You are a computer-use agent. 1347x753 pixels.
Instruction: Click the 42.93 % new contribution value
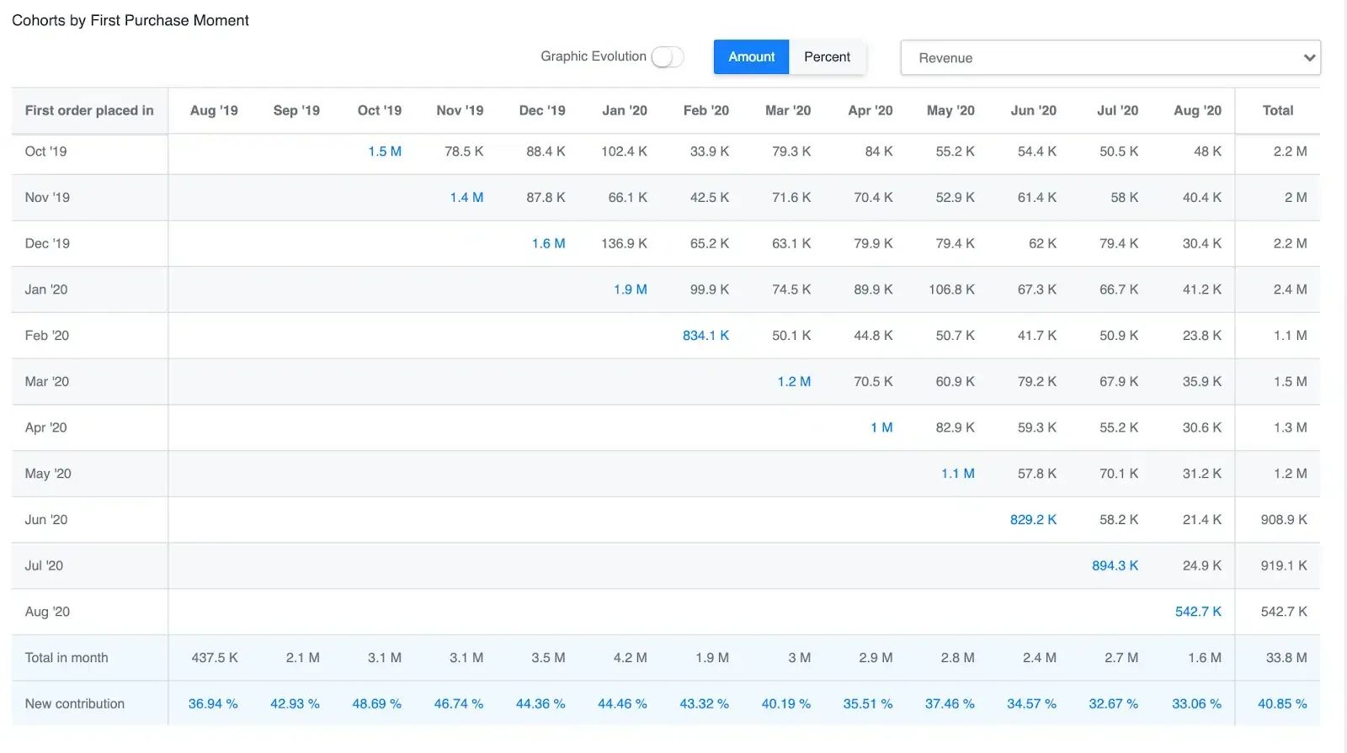pos(295,704)
